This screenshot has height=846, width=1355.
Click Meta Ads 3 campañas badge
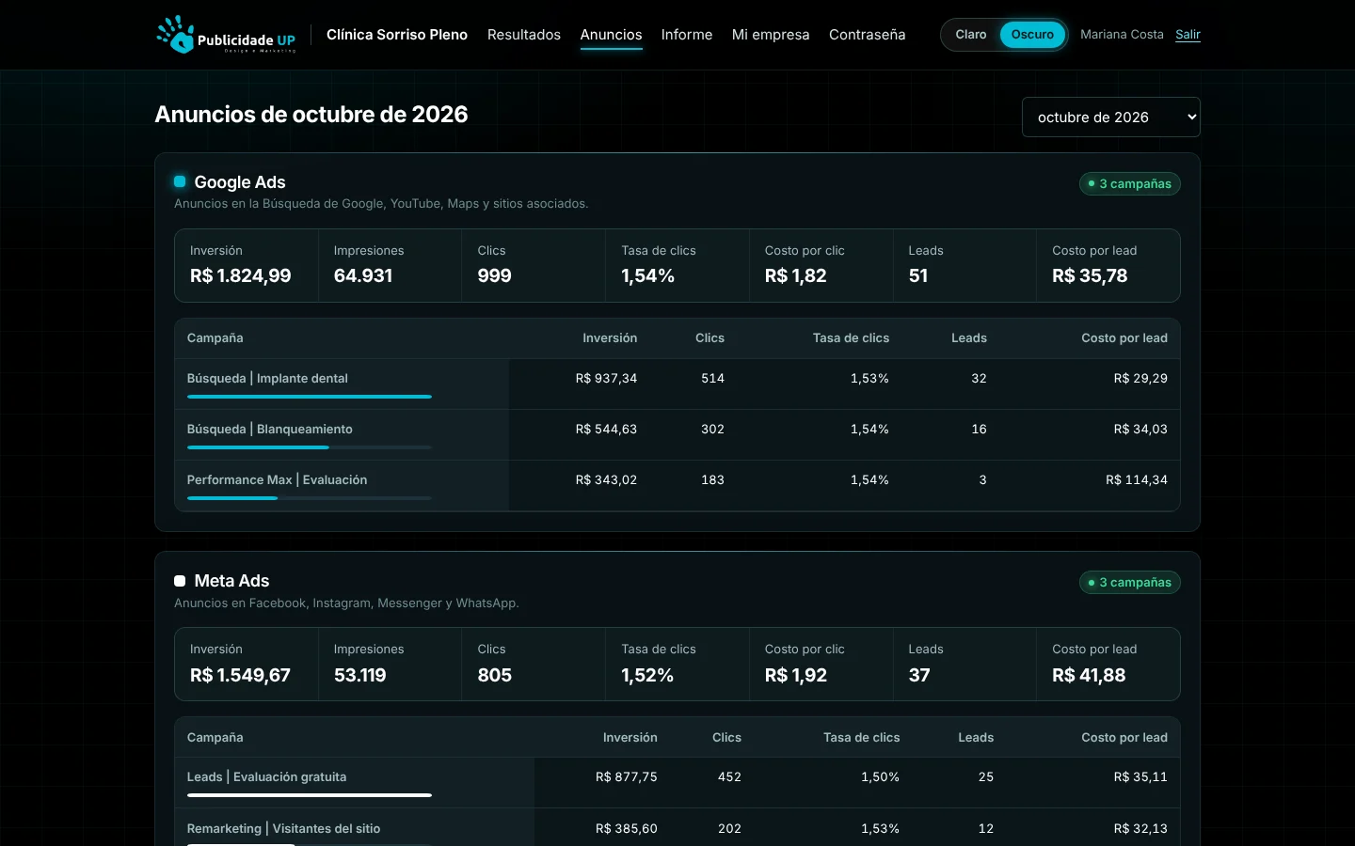pos(1129,582)
